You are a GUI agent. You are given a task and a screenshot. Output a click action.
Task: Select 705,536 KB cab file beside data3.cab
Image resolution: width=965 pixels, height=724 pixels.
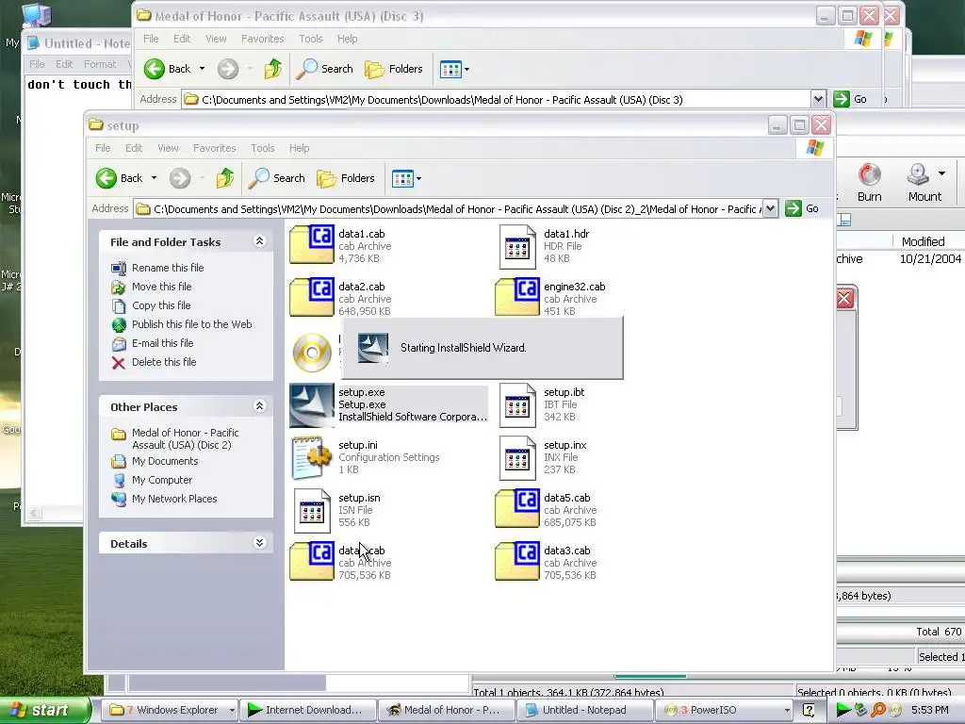pos(312,562)
